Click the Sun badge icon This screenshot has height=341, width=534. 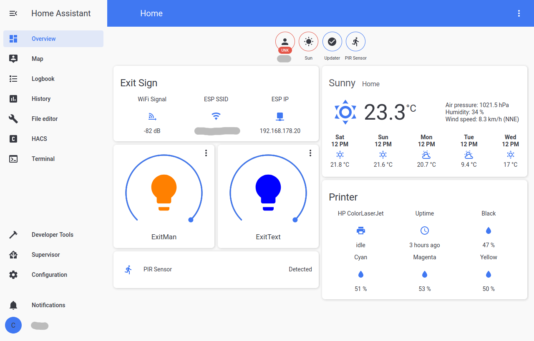click(308, 42)
